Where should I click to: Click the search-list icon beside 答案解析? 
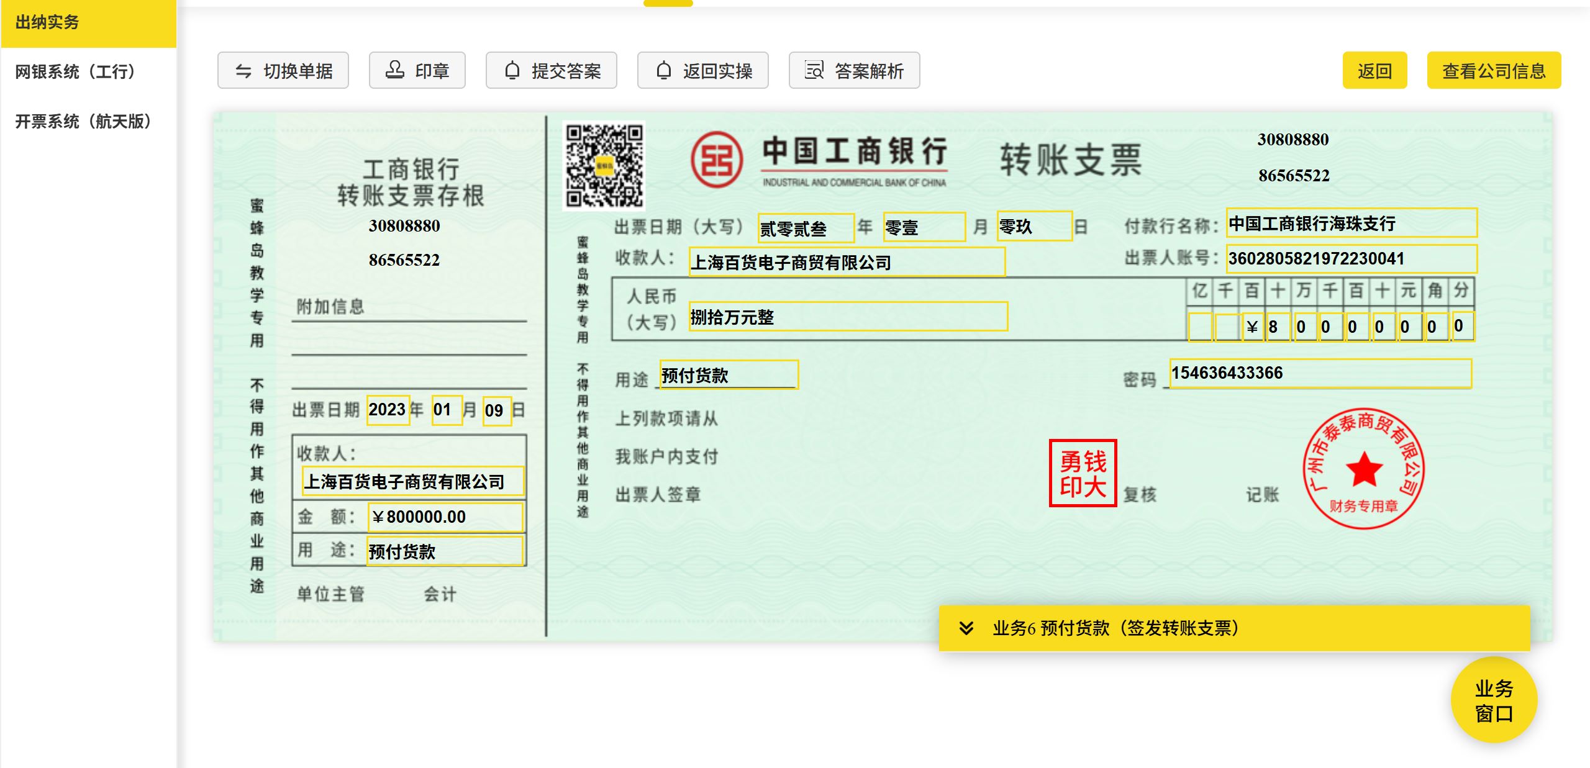pyautogui.click(x=814, y=70)
